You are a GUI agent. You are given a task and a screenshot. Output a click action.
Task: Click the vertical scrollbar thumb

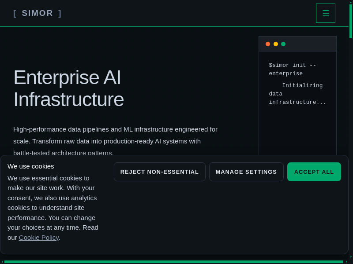click(x=351, y=21)
